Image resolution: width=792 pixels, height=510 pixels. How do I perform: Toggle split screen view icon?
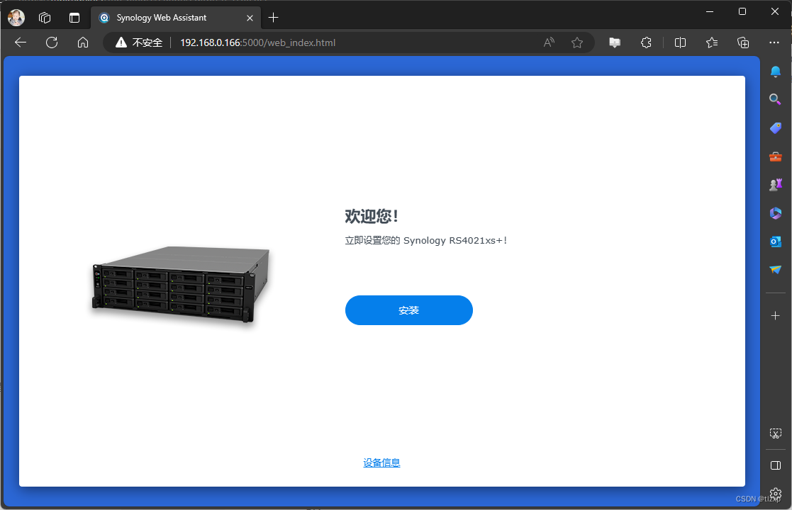pyautogui.click(x=681, y=42)
